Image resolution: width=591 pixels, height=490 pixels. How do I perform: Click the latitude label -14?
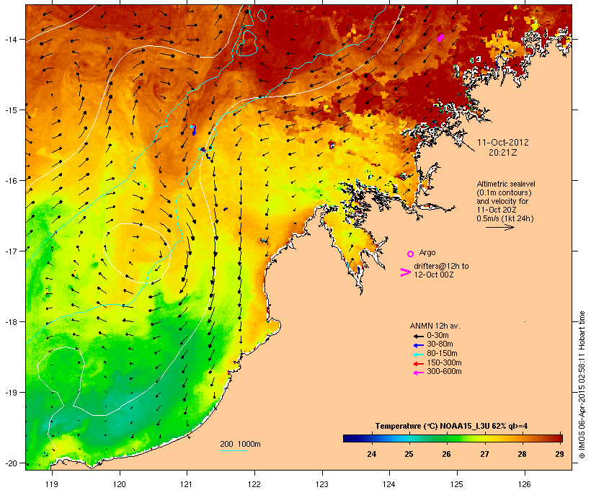pyautogui.click(x=10, y=39)
